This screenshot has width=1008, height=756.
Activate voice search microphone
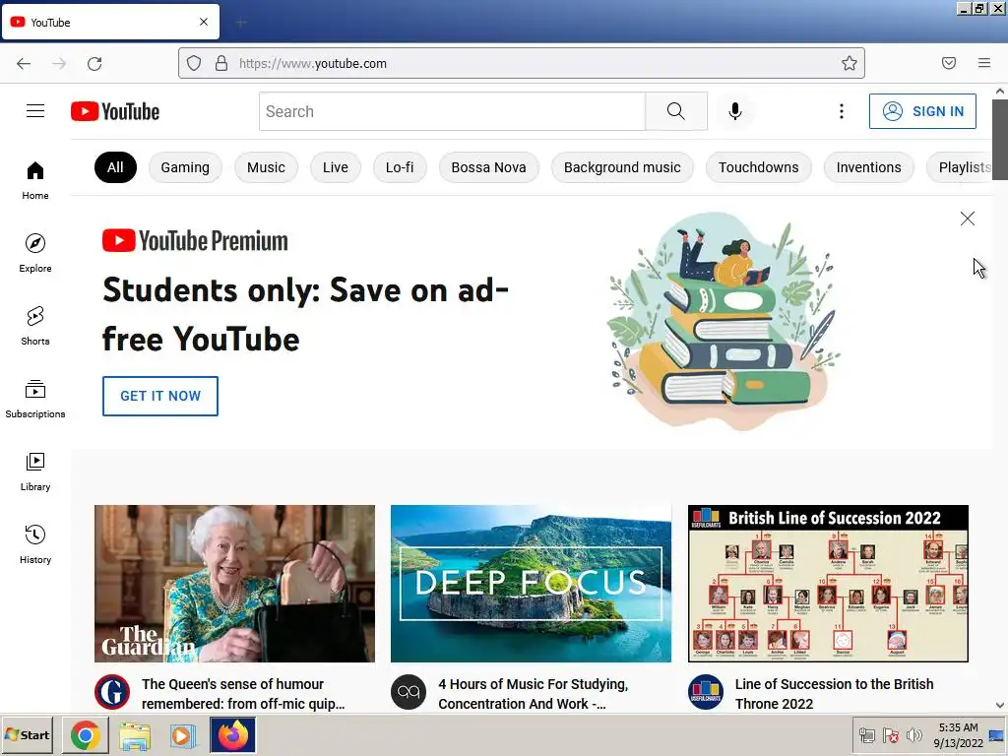(x=734, y=111)
